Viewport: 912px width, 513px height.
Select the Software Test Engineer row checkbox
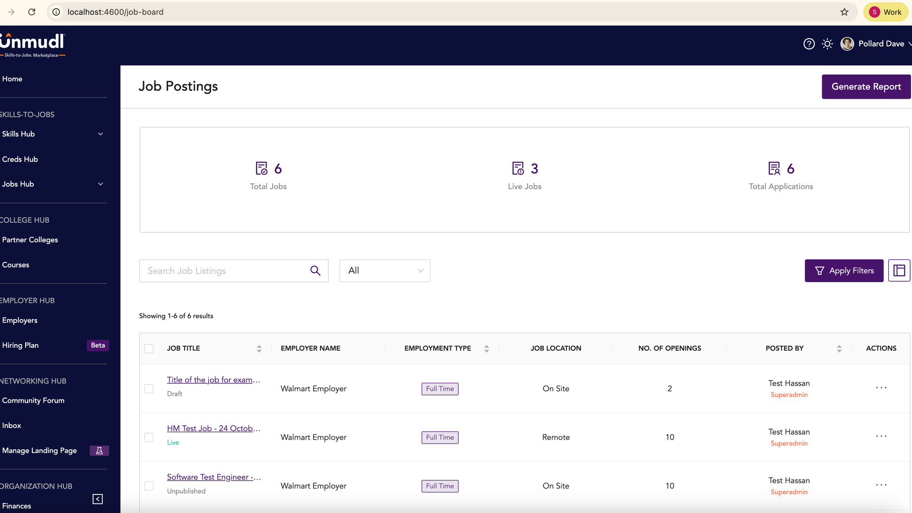(x=149, y=486)
